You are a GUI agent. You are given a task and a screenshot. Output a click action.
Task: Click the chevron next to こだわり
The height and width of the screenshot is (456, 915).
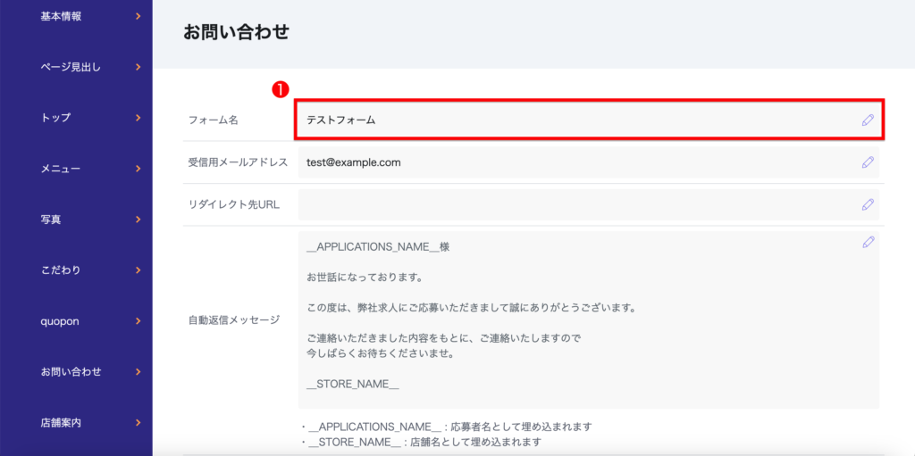pos(138,270)
